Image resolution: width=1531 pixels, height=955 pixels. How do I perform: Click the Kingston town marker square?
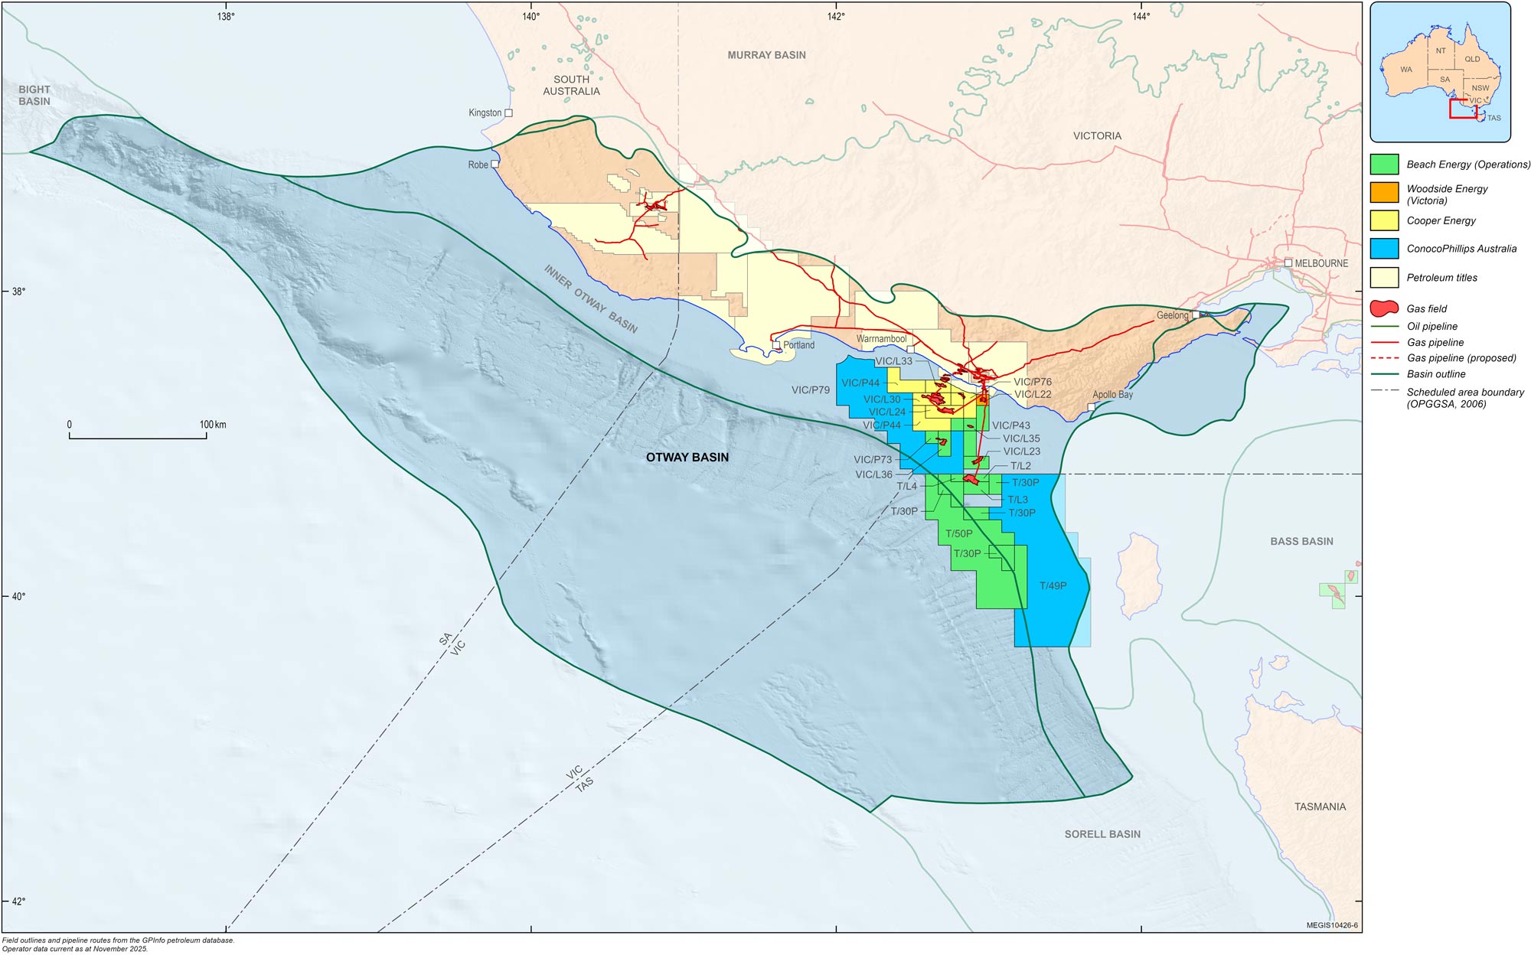coord(508,112)
